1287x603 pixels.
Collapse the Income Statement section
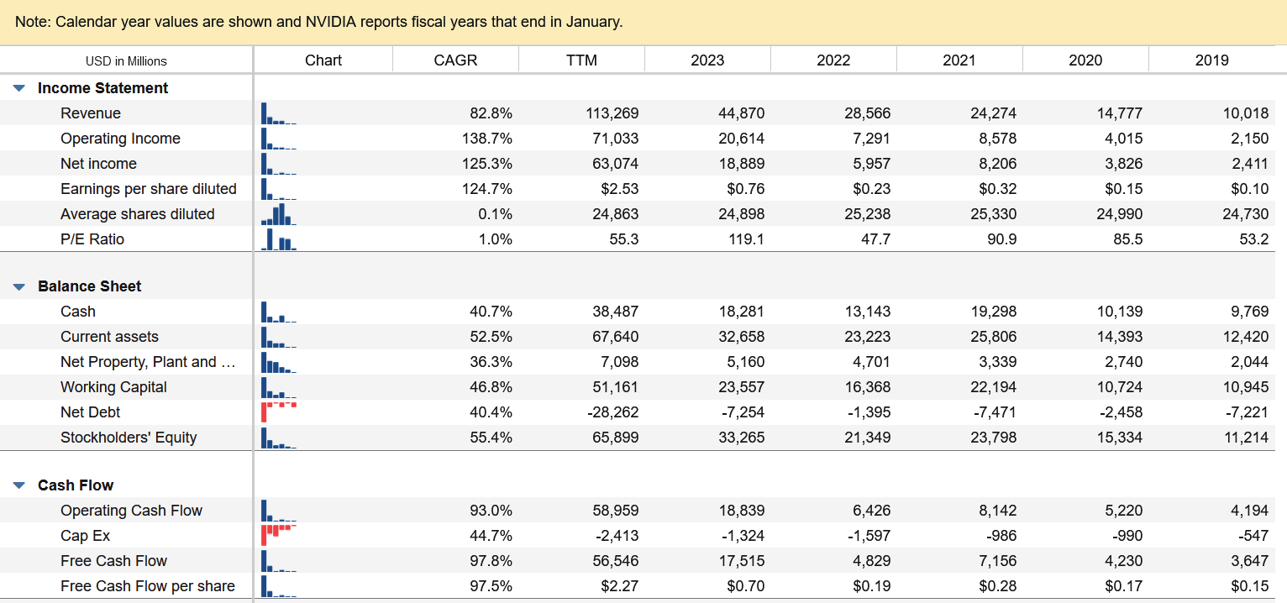click(x=20, y=88)
